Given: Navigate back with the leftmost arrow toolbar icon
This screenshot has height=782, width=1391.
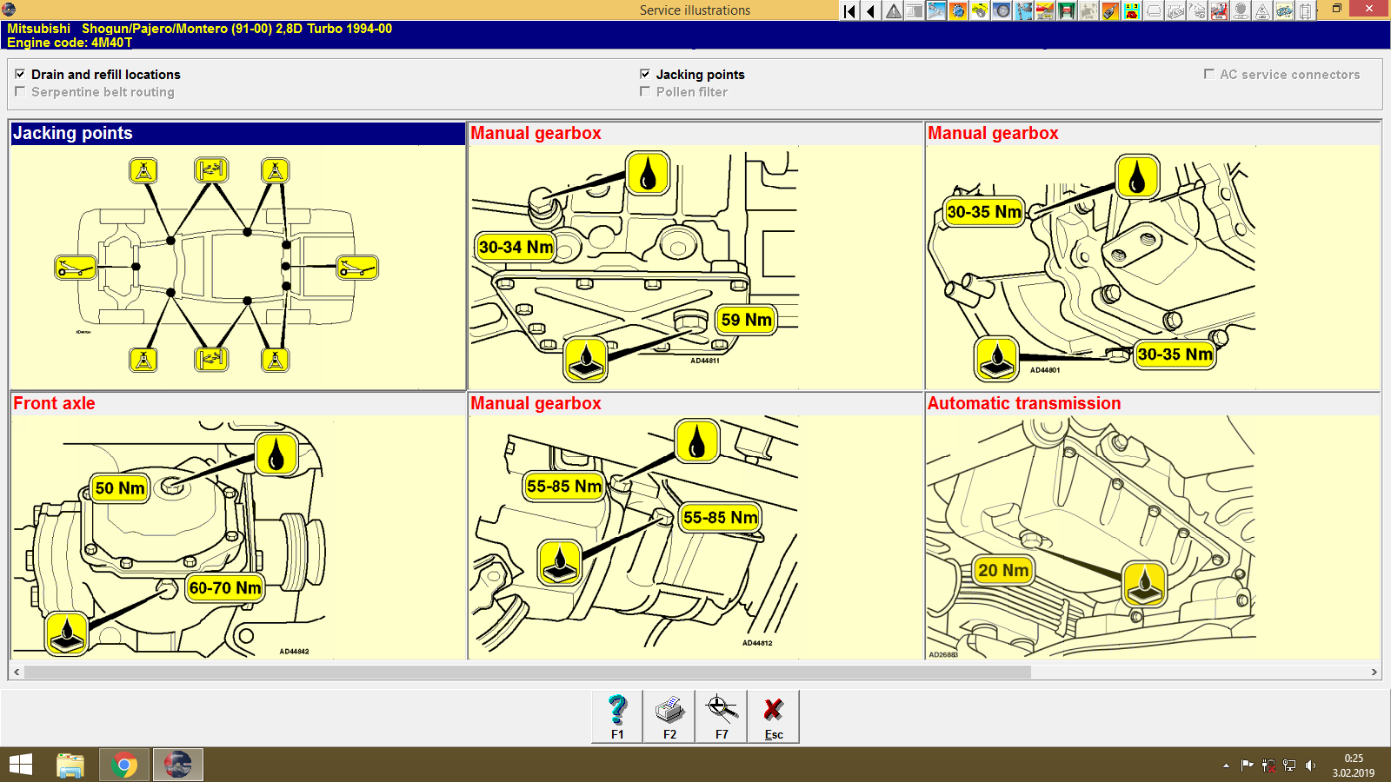Looking at the screenshot, I should click(x=849, y=10).
